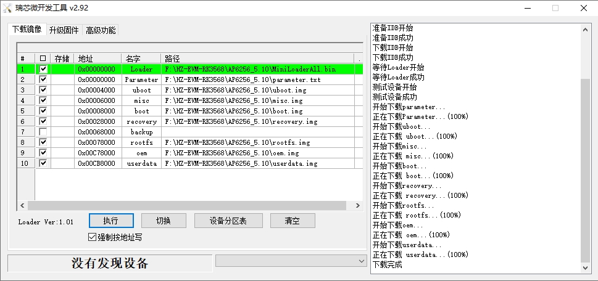Maximize the window
Image resolution: width=598 pixels, height=281 pixels.
tap(555, 8)
